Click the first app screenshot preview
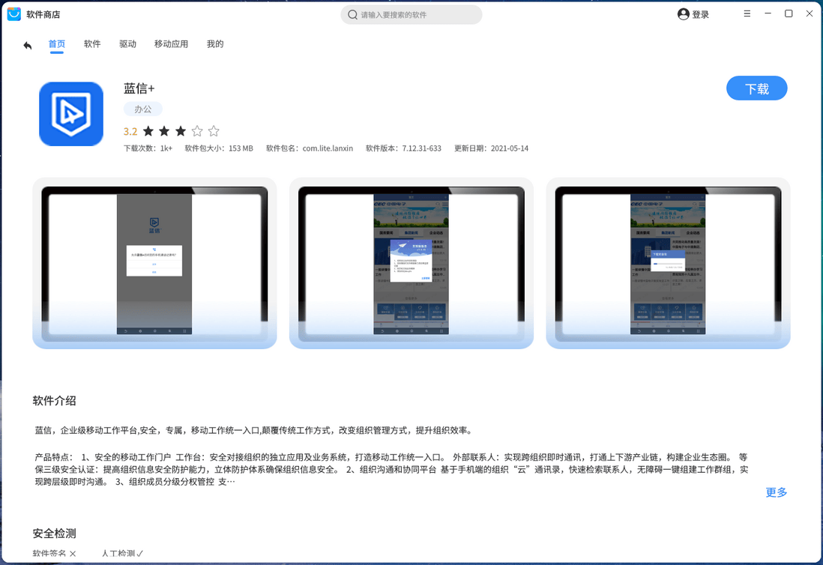The height and width of the screenshot is (565, 823). 154,262
